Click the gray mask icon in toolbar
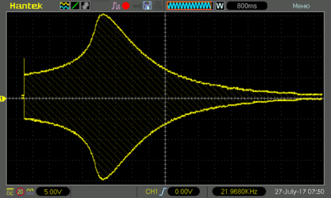Screen dimensions: 331x198 click(86, 5)
